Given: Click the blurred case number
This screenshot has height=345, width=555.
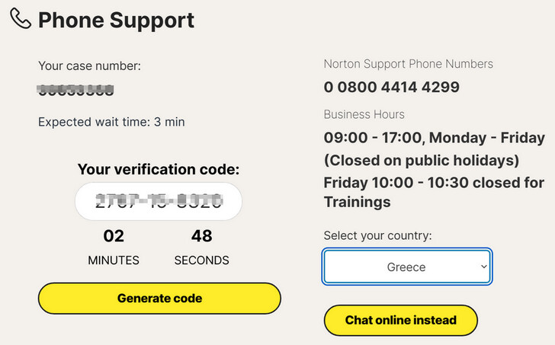Looking at the screenshot, I should [x=76, y=91].
